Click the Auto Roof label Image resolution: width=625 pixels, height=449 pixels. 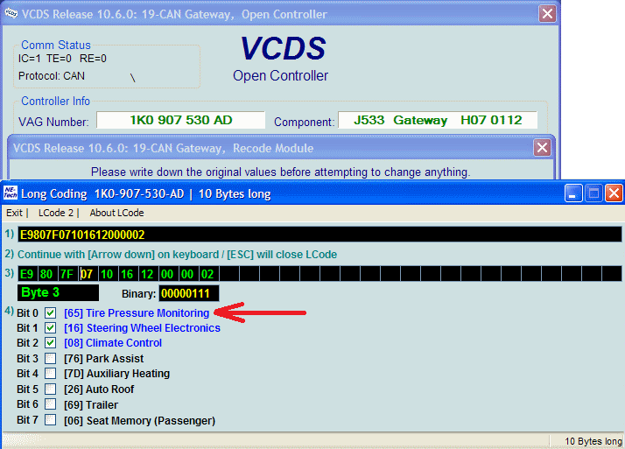point(99,389)
